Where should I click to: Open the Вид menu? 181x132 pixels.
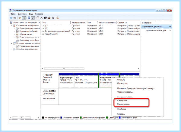pyautogui.click(x=31, y=14)
